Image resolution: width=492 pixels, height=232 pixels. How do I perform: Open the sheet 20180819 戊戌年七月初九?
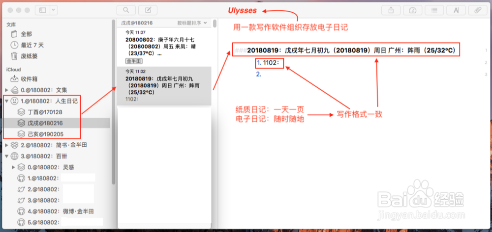(164, 86)
